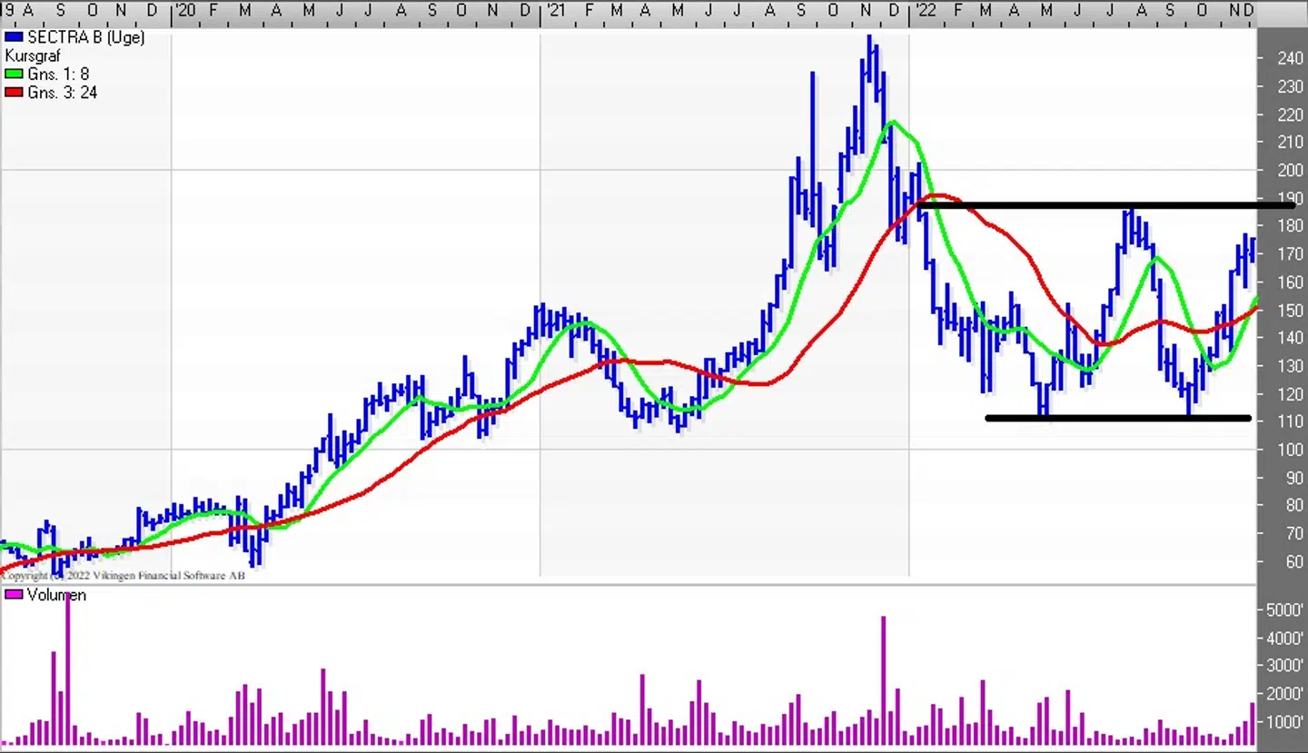The image size is (1308, 753).
Task: Select the green Gns. 1 legend swatch
Action: (x=14, y=74)
